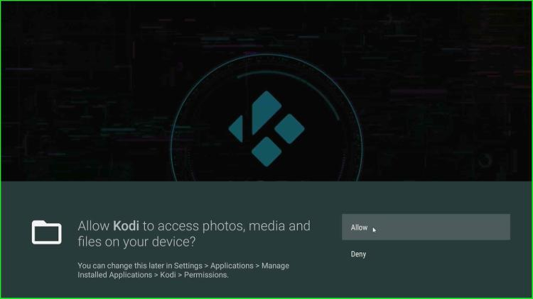This screenshot has height=299, width=533.
Task: Click the top diamond of Kodi logo
Action: 266,113
